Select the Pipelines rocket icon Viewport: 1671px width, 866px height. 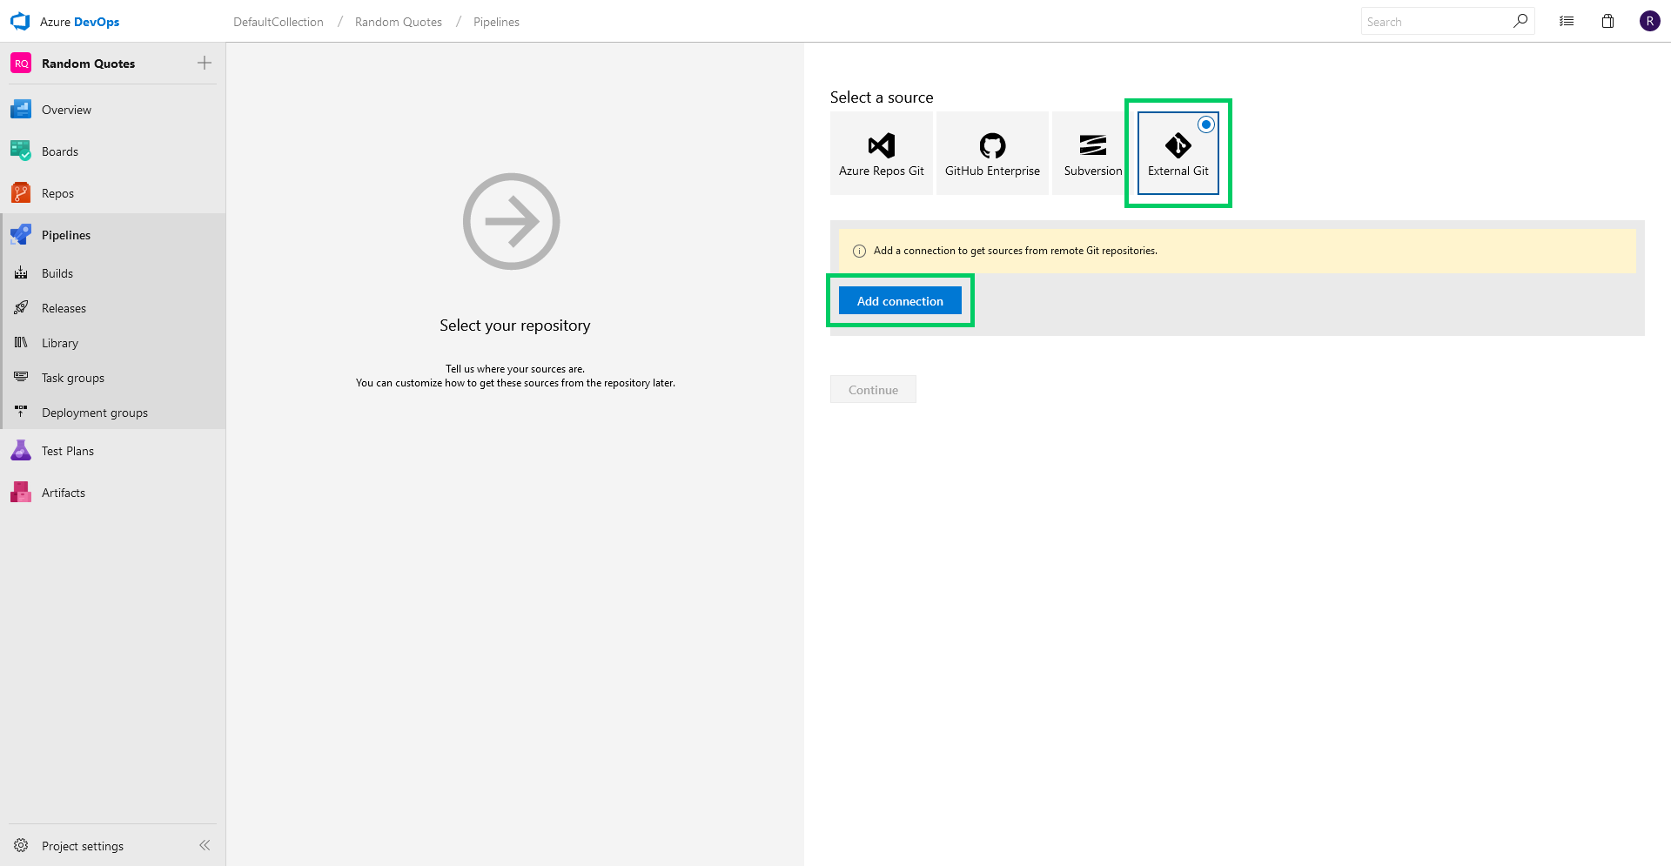pyautogui.click(x=21, y=235)
